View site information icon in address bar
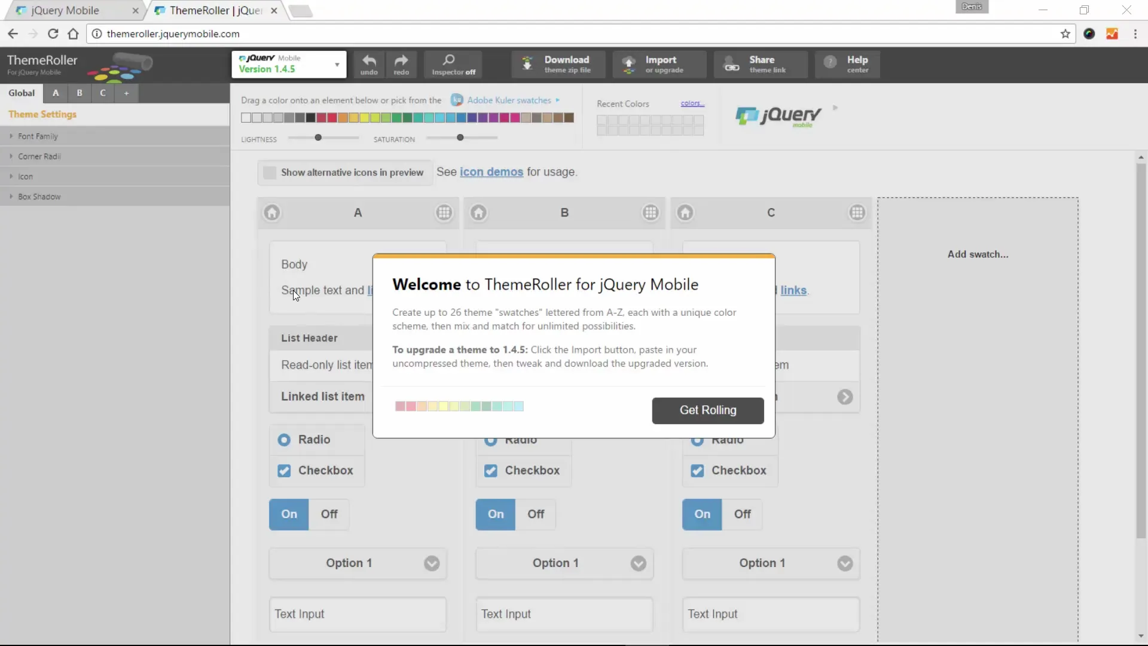Screen dimensions: 1148x646 [x=96, y=34]
